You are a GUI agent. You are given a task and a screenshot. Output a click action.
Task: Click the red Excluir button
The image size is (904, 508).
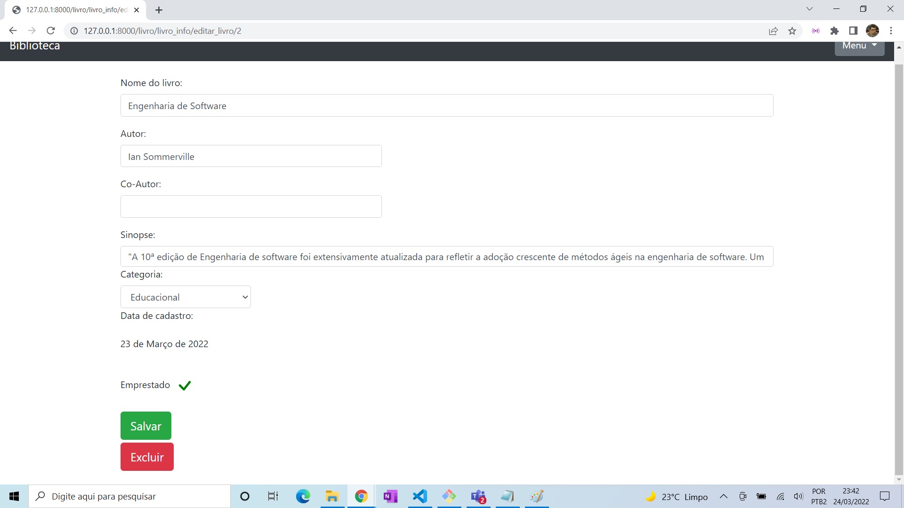coord(147,457)
